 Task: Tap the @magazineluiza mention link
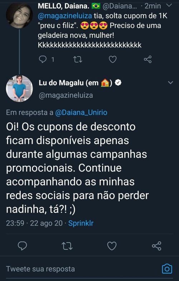pos(65,16)
